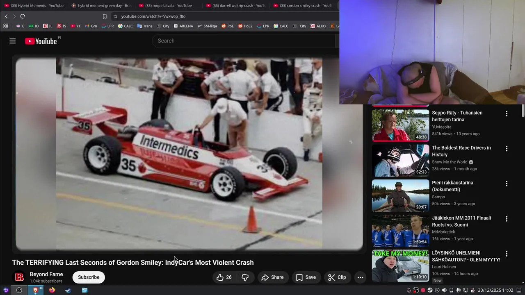Click the video player to toggle playback
The image size is (525, 295).
tap(189, 154)
